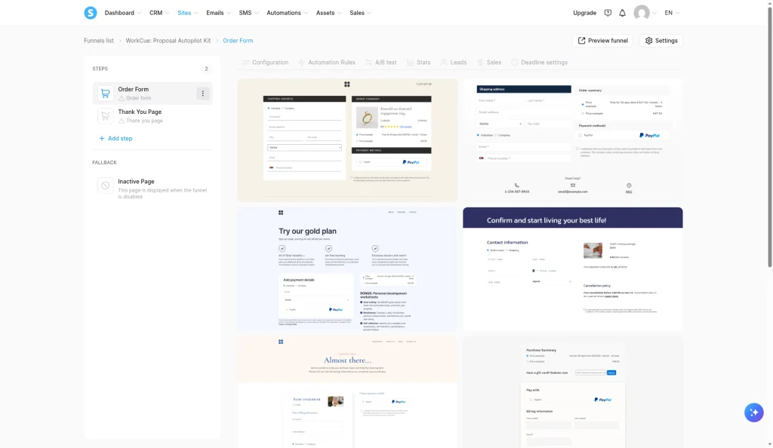Select the Inactive Page fallback
The image size is (773, 448).
click(x=152, y=188)
